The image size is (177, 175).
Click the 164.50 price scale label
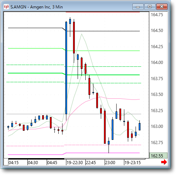coord(157,31)
